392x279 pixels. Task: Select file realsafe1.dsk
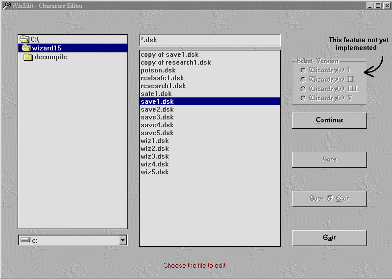point(210,78)
